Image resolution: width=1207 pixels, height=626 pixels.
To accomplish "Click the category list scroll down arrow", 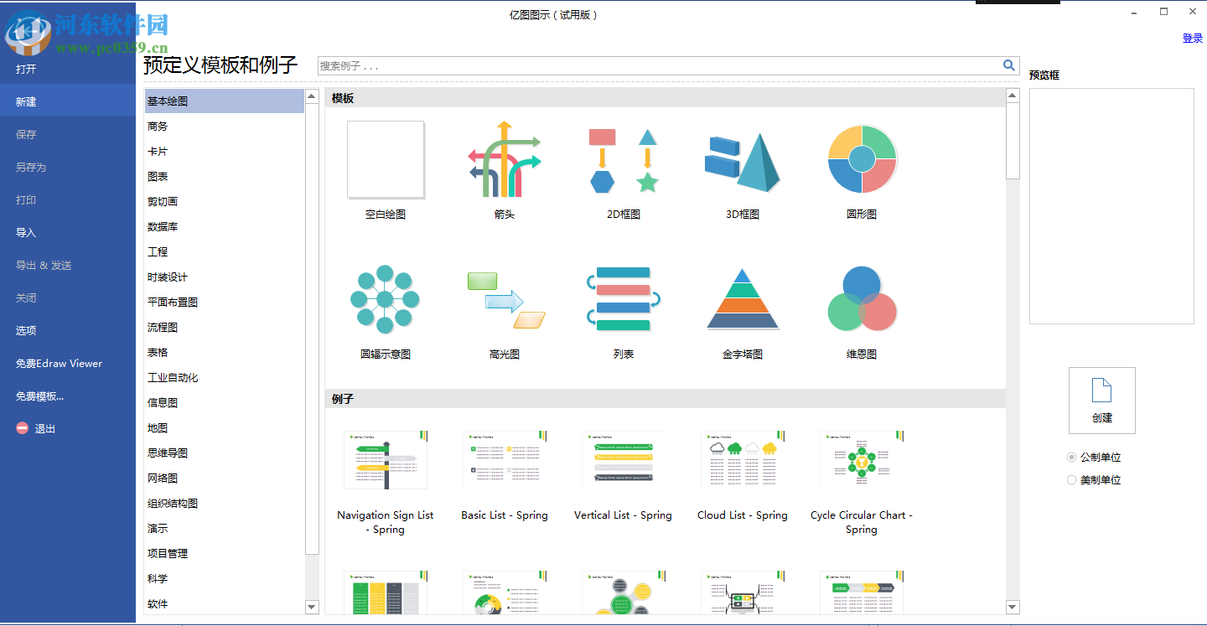I will pos(312,607).
